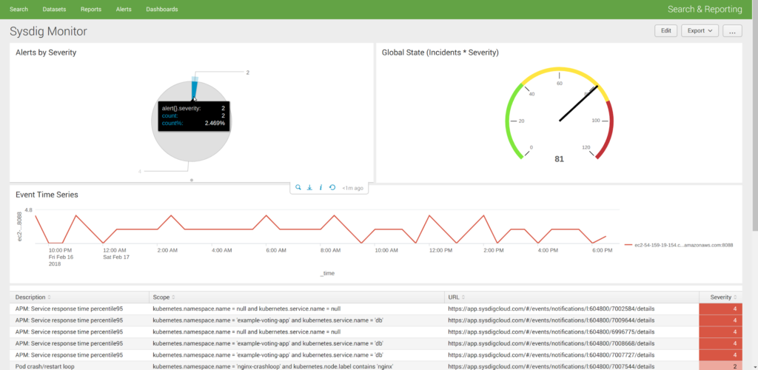This screenshot has height=370, width=758.
Task: Open the more options ellipsis button
Action: click(x=732, y=30)
